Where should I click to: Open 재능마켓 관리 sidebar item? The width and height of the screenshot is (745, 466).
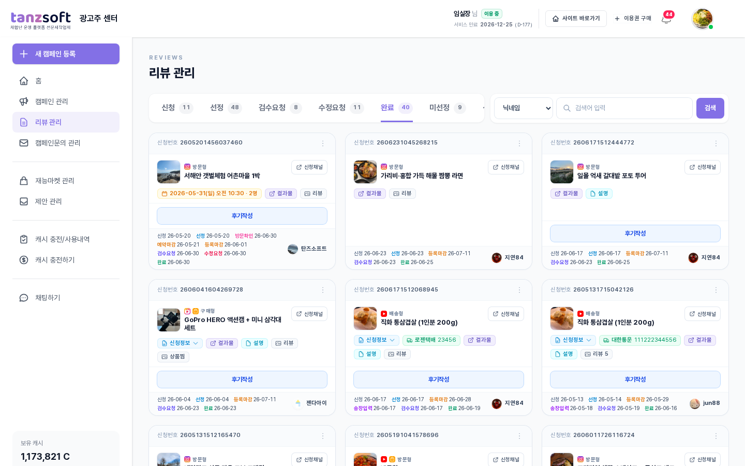pos(66,181)
